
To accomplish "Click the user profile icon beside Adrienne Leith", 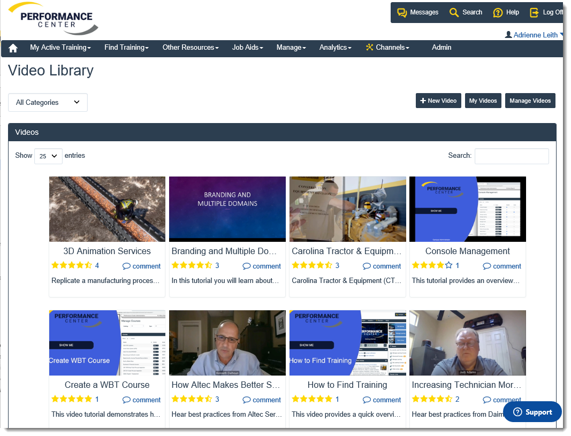I will [x=508, y=35].
